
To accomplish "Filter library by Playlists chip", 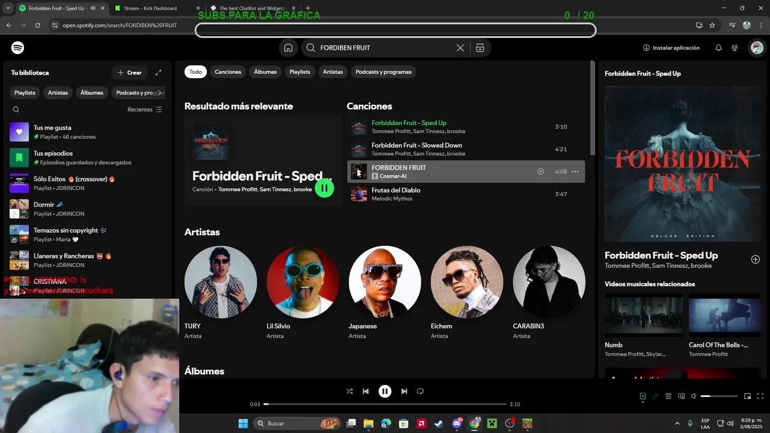I will coord(25,93).
